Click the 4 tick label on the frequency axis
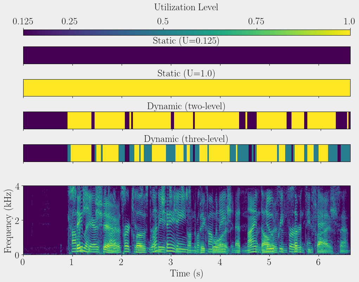The height and width of the screenshot is (282, 359). (17, 186)
